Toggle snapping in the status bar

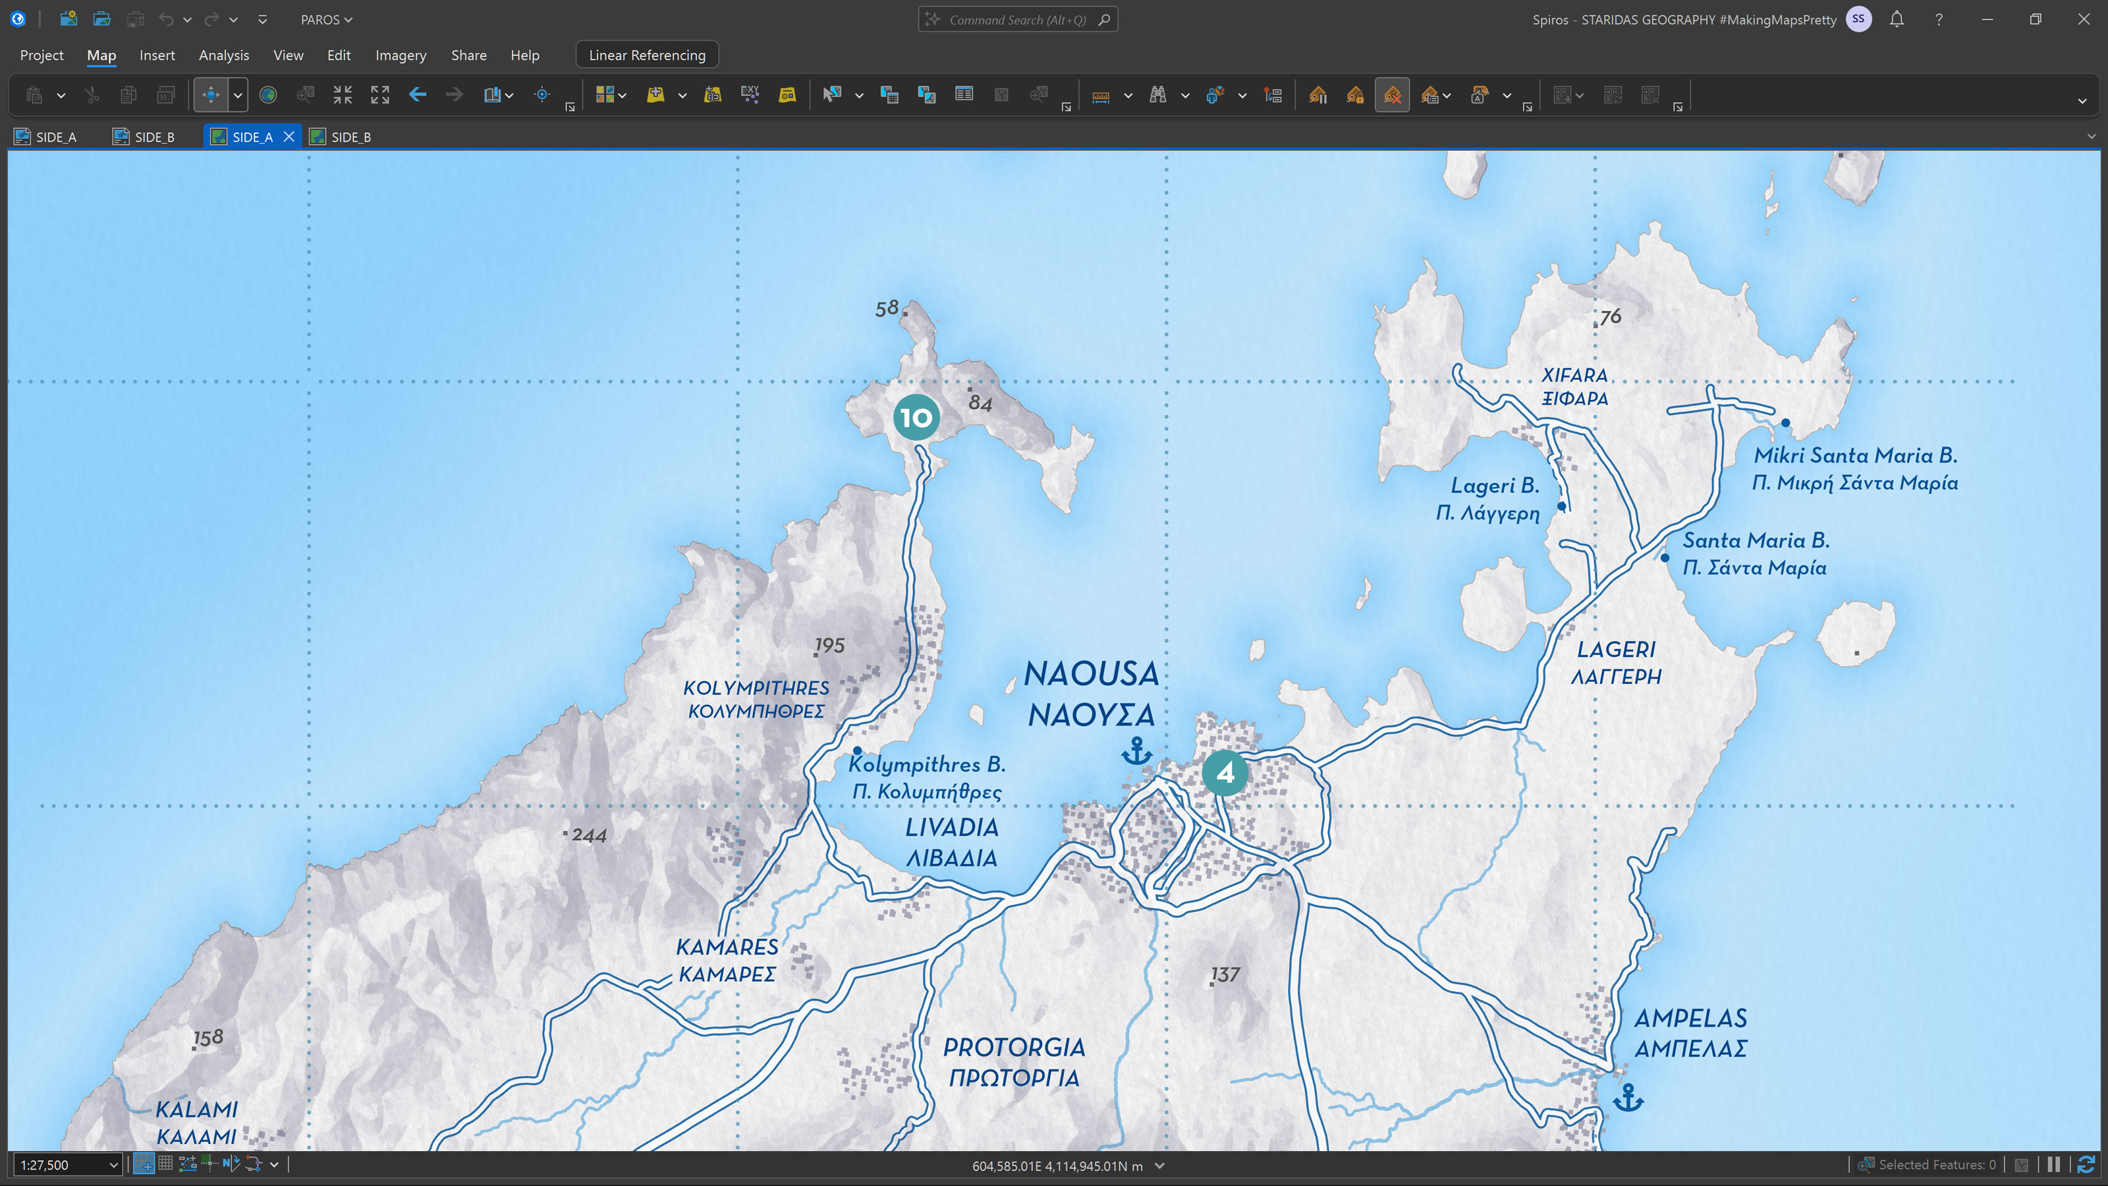[x=143, y=1164]
